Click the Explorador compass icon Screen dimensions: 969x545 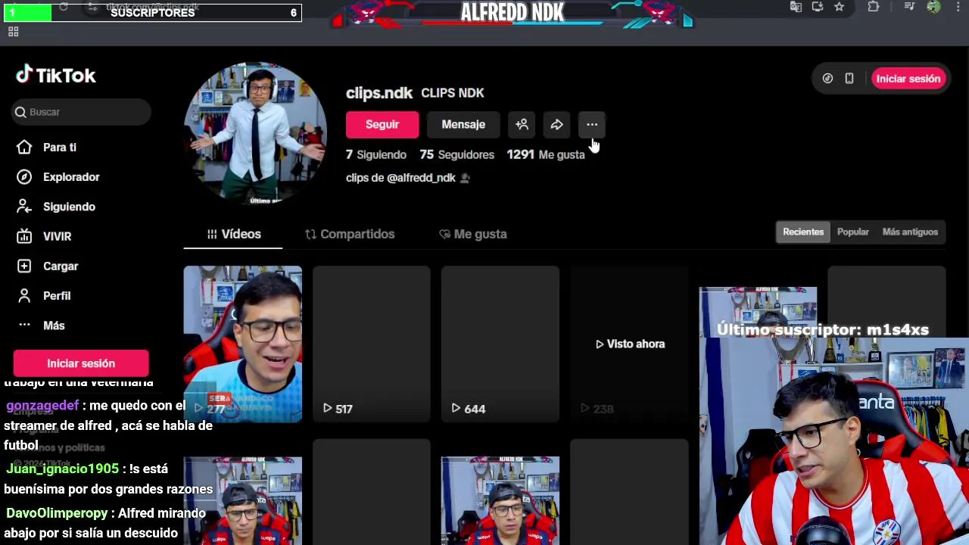click(24, 177)
